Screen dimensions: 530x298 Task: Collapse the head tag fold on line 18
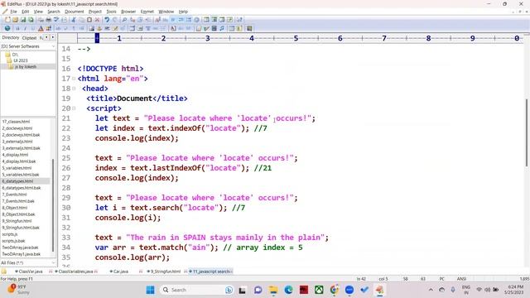click(74, 89)
